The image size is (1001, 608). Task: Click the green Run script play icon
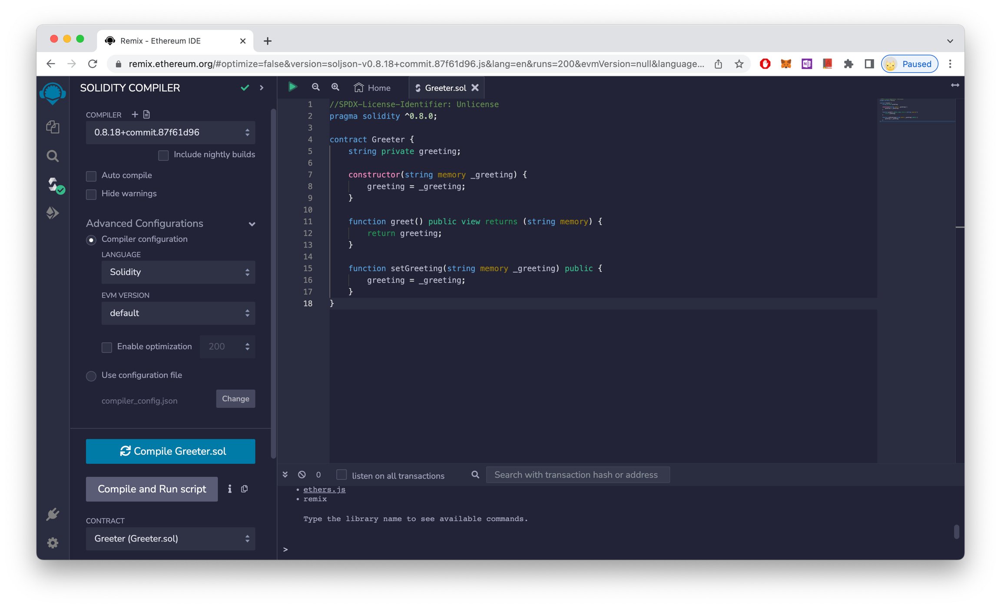click(x=292, y=87)
